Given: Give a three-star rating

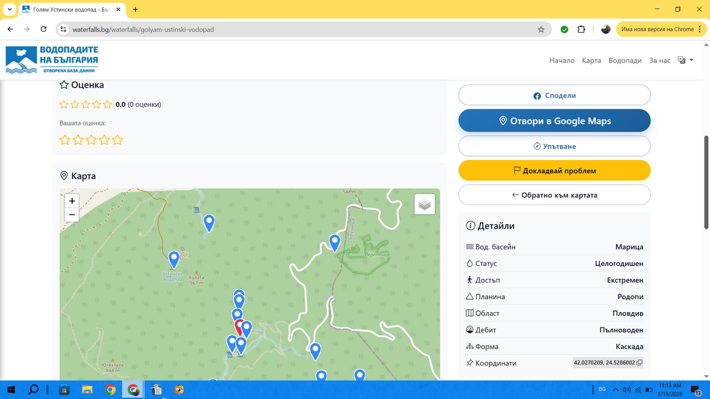Looking at the screenshot, I should point(91,140).
